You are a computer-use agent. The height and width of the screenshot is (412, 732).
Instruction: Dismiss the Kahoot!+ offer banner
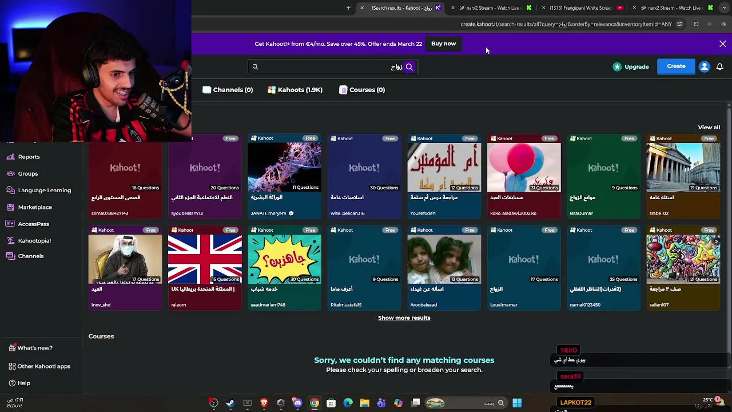(723, 43)
